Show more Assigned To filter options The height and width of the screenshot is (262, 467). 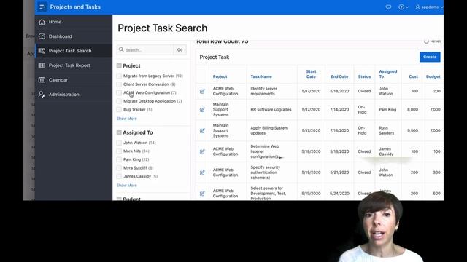pos(126,186)
